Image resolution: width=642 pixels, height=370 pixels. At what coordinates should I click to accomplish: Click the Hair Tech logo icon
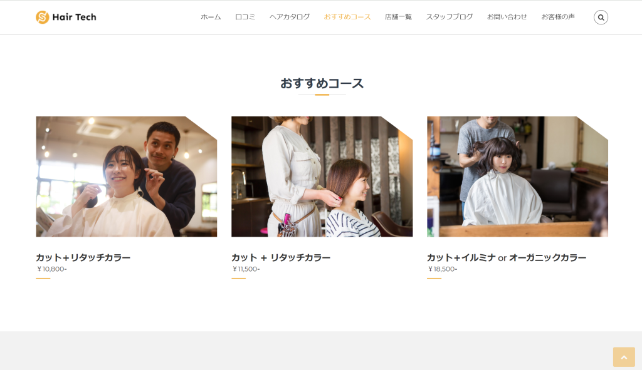coord(43,18)
